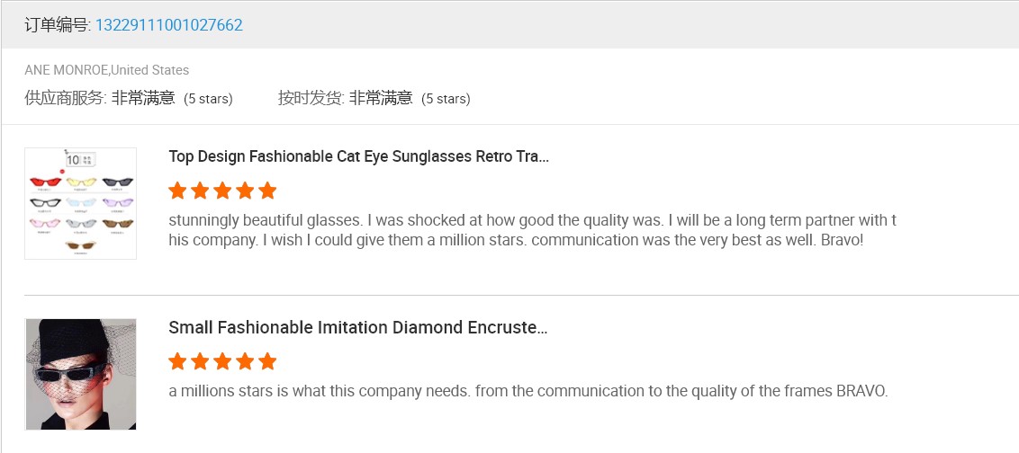Viewport: 1019px width, 453px height.
Task: Click the 供应商服务 rating label
Action: pyautogui.click(x=65, y=98)
